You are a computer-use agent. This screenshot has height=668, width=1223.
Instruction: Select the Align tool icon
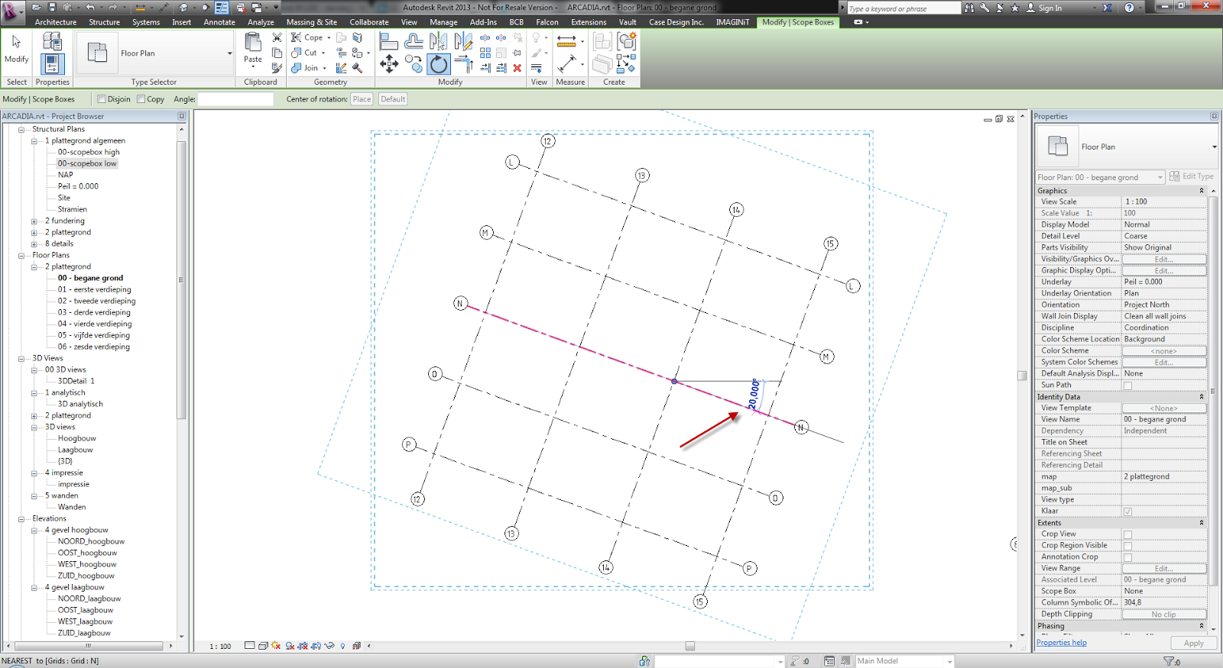(x=389, y=41)
